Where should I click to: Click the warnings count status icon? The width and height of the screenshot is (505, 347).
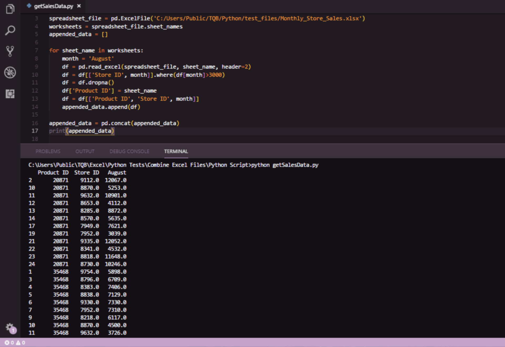[x=18, y=343]
